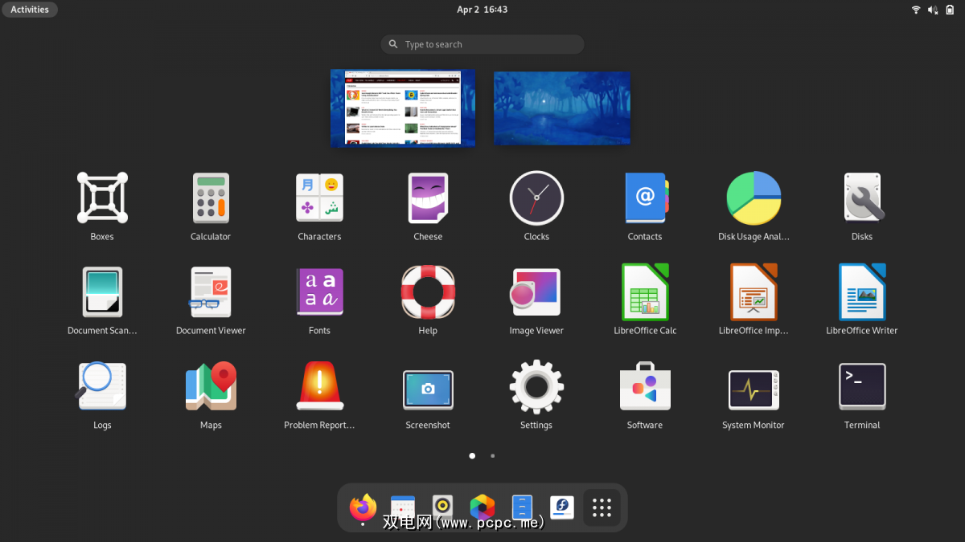Image resolution: width=965 pixels, height=542 pixels.
Task: Launch Calculator
Action: coord(211,198)
